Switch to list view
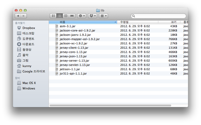Screen dimensions: 201x125 (60, 16)
